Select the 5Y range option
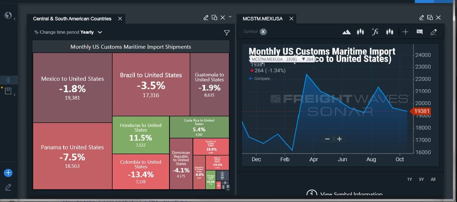The width and height of the screenshot is (457, 202). [421, 179]
